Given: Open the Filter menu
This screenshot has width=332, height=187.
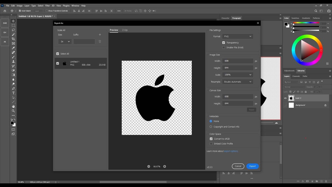Looking at the screenshot, I should point(47,6).
